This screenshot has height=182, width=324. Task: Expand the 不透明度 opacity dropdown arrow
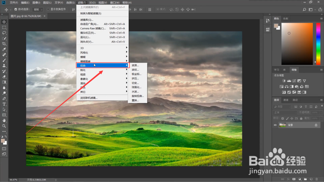[321, 112]
